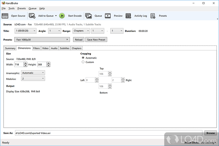The image size is (219, 146).
Task: Click the Open Source label
Action: (18, 16)
